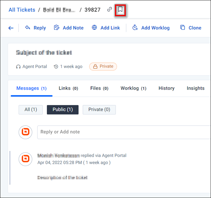Screen dimensions: 211x198
Task: Select the Public (1) message filter
Action: (63, 110)
